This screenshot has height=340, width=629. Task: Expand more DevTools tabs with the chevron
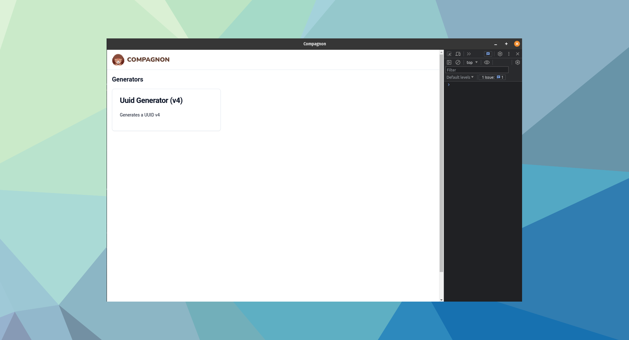[x=469, y=54]
